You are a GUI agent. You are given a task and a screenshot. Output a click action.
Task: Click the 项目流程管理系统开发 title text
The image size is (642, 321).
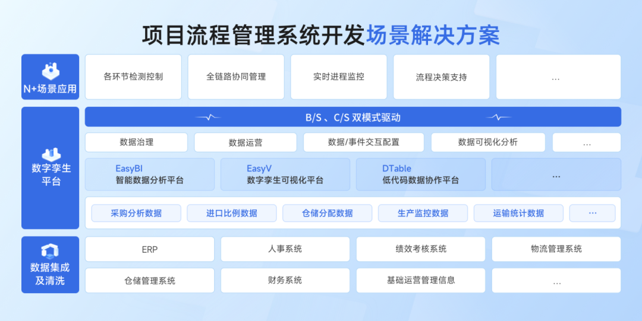point(253,35)
